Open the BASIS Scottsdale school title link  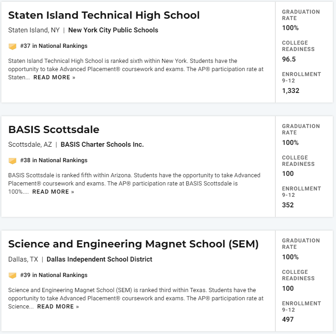click(54, 129)
